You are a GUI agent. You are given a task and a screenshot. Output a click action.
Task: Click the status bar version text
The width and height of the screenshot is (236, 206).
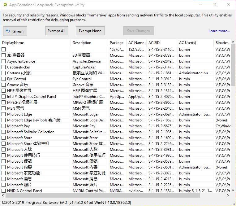[x=67, y=202]
